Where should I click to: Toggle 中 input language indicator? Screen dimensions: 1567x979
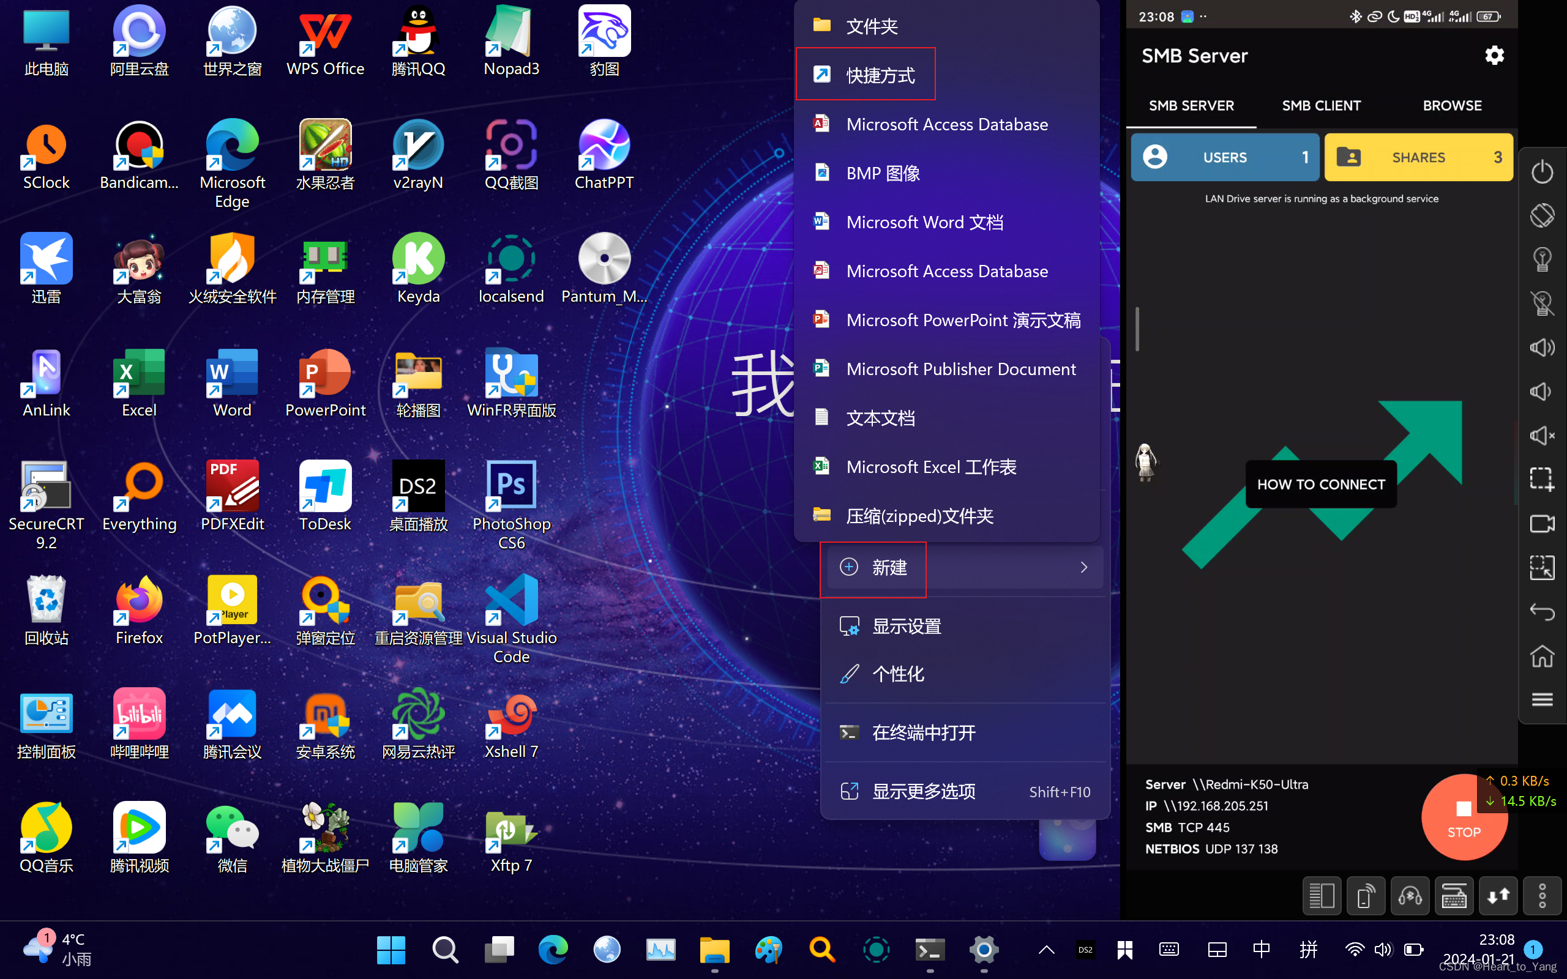pos(1262,950)
